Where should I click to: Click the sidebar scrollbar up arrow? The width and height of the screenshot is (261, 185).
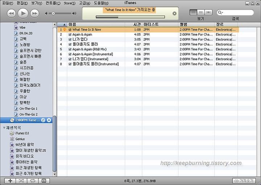click(x=54, y=25)
